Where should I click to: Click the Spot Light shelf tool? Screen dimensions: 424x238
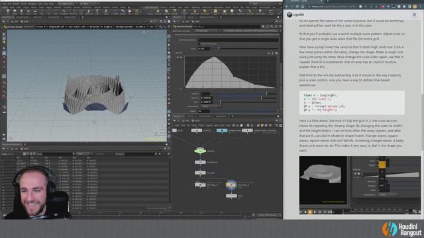coord(166,12)
